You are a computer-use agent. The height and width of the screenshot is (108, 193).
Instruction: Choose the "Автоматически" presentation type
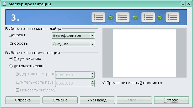click(11, 66)
